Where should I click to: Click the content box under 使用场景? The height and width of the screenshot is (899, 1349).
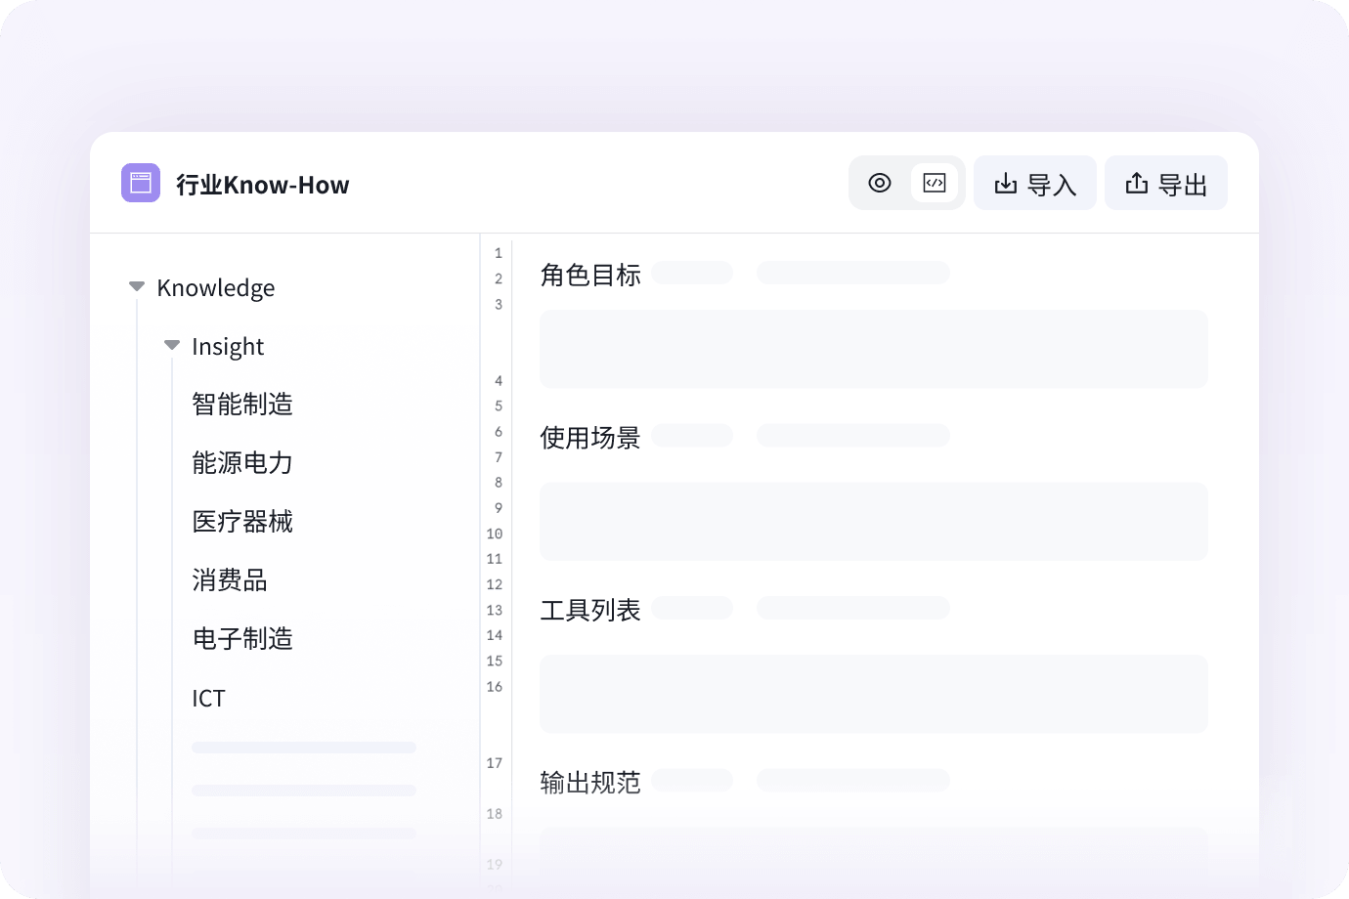coord(874,521)
